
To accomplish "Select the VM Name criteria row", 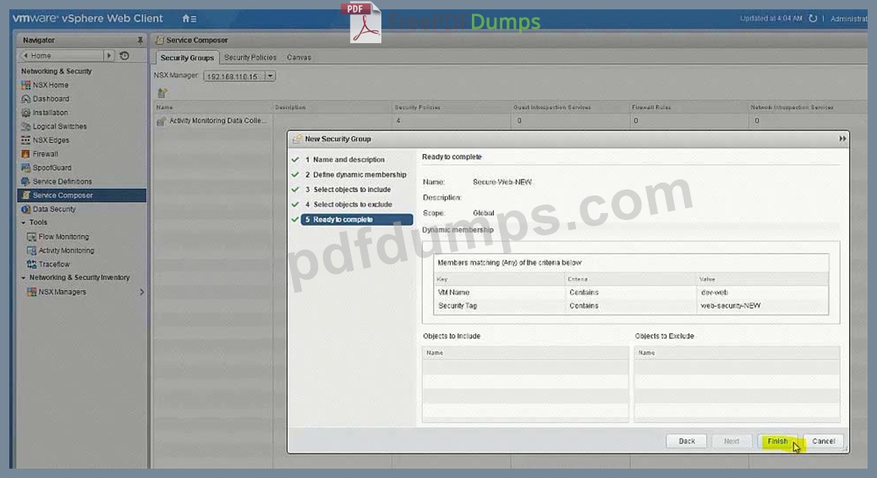I will 631,292.
